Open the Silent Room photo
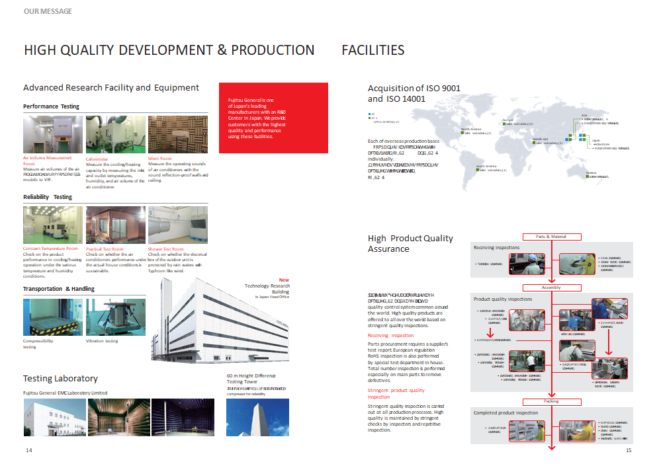 pos(178,134)
